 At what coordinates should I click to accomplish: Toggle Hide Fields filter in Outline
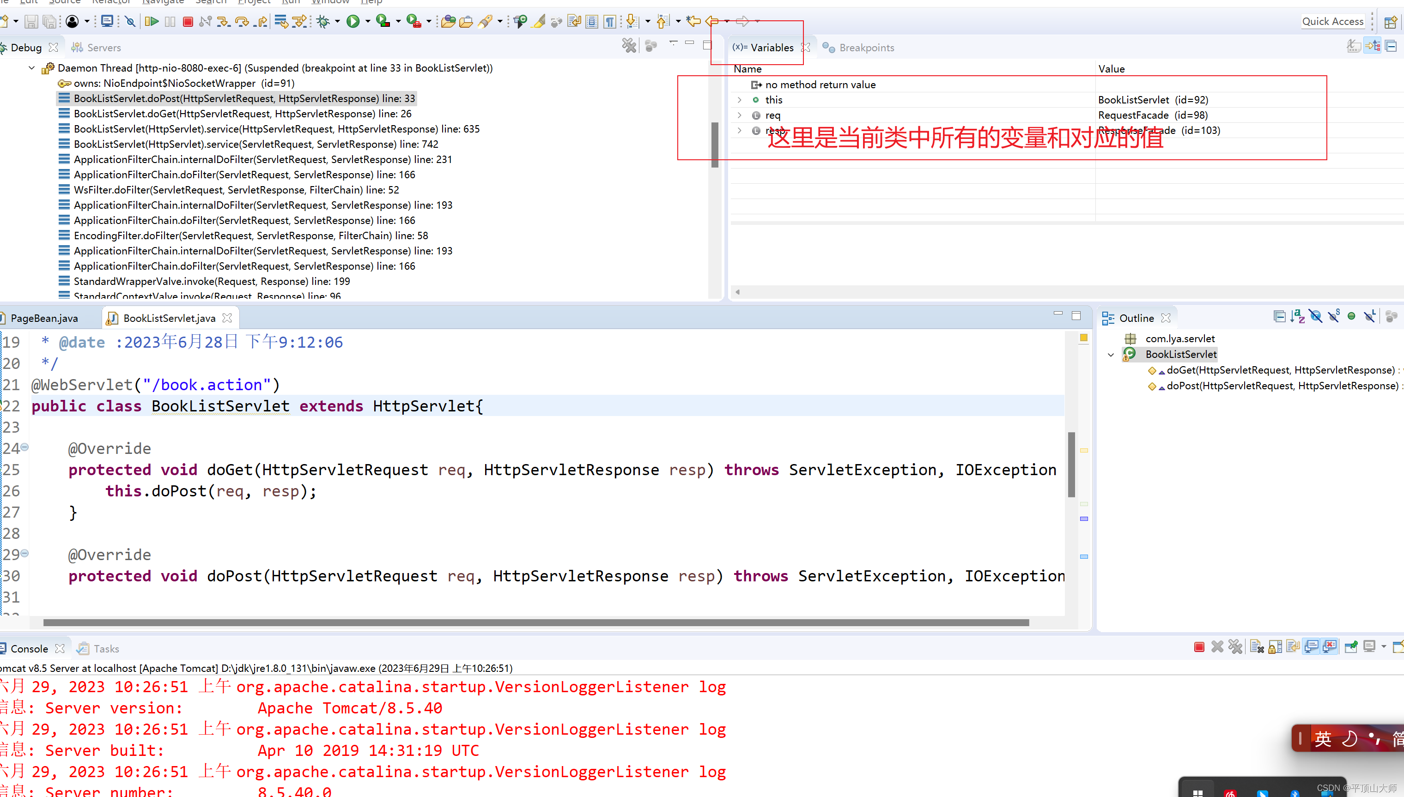pos(1315,317)
